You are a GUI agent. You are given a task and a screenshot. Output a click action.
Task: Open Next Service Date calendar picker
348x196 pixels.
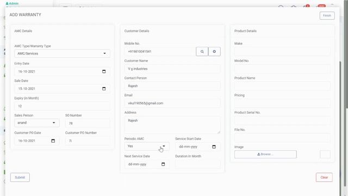tap(163, 164)
